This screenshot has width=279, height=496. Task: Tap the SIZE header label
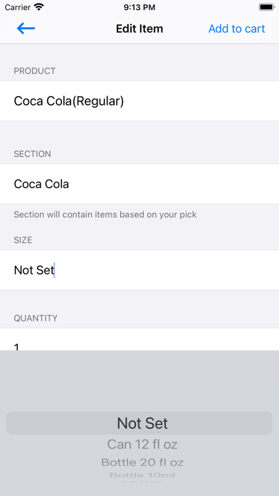23,240
